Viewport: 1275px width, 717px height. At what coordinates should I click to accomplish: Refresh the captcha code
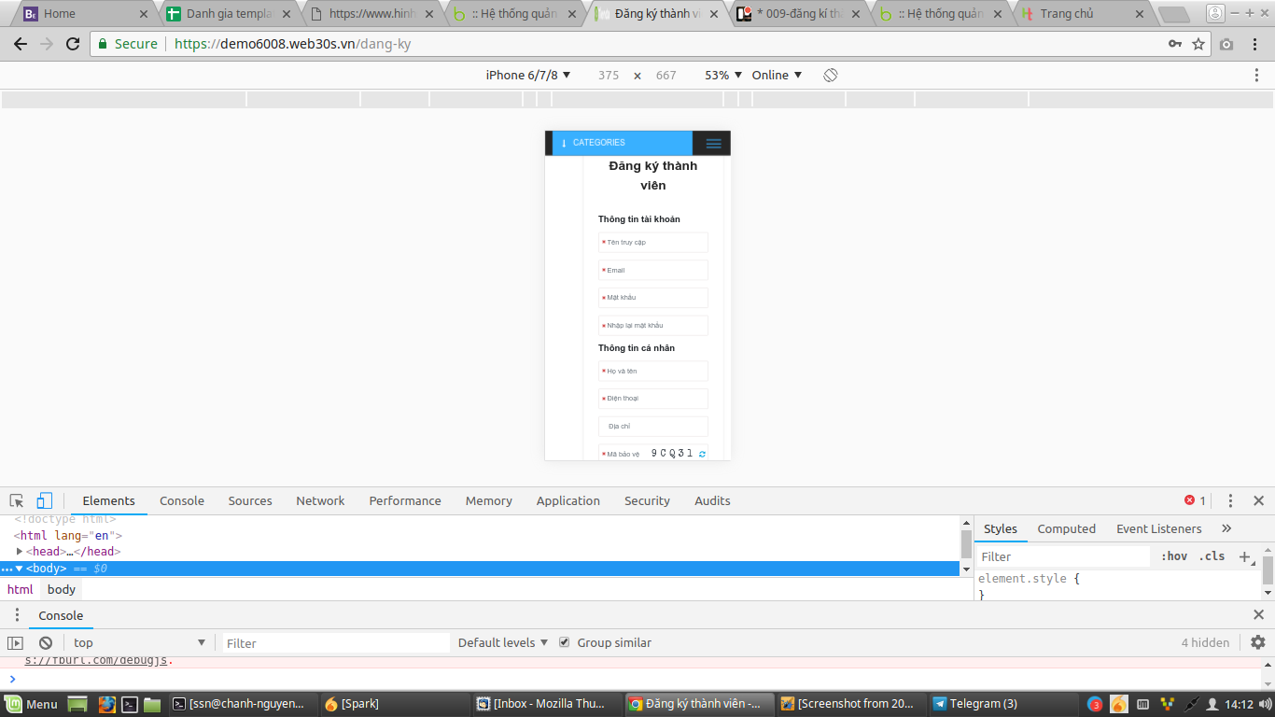coord(703,454)
